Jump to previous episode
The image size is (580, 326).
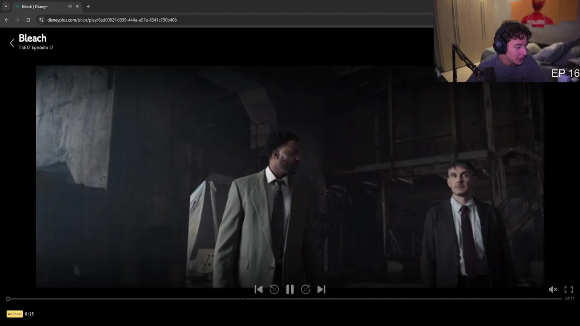click(258, 289)
